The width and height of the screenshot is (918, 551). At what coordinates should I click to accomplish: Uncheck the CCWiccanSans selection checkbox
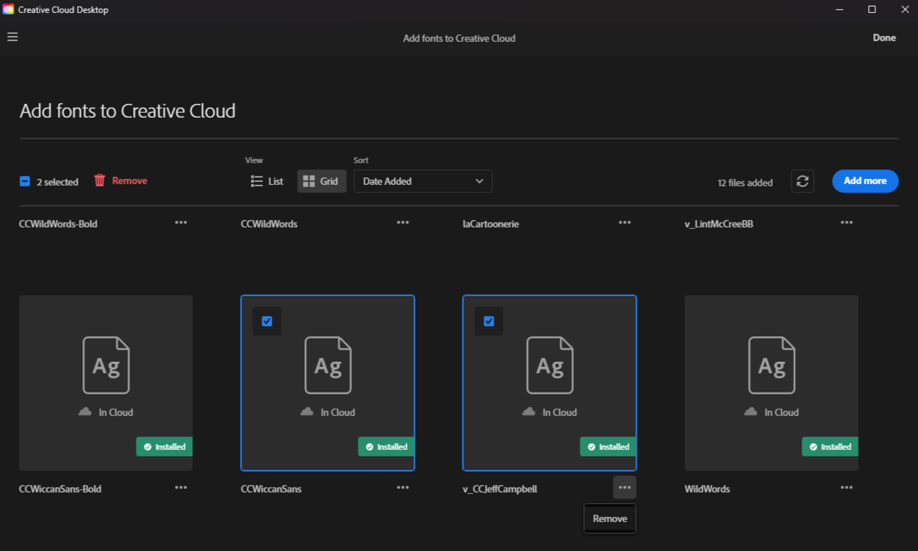tap(267, 321)
